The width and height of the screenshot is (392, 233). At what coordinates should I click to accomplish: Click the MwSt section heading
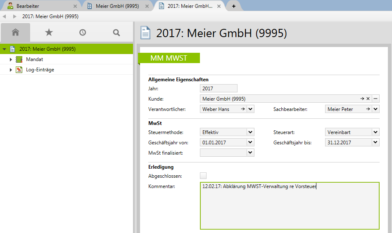[x=155, y=123]
